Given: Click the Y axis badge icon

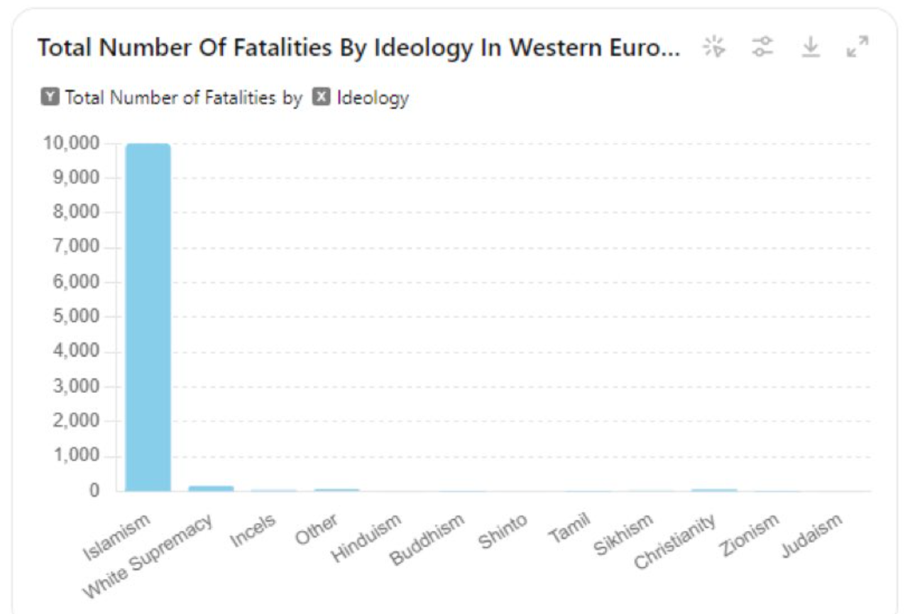Looking at the screenshot, I should tap(50, 97).
